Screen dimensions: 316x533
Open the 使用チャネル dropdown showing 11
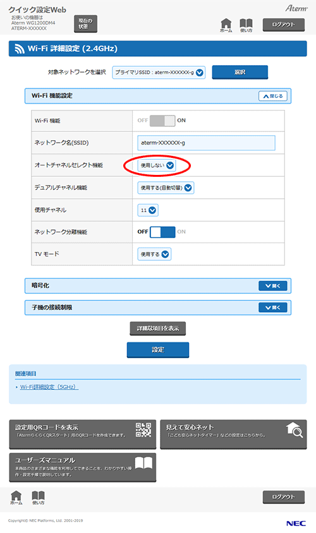click(148, 210)
